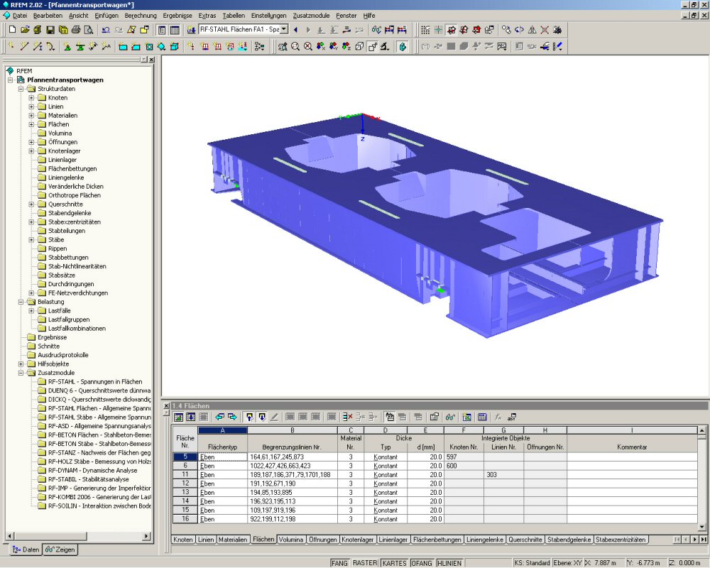The width and height of the screenshot is (710, 568).
Task: Click the new rectangular surface tool icon
Action: point(123,46)
